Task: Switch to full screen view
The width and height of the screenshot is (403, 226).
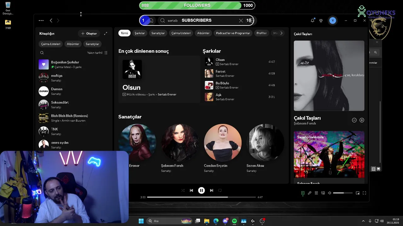Action: (365, 193)
